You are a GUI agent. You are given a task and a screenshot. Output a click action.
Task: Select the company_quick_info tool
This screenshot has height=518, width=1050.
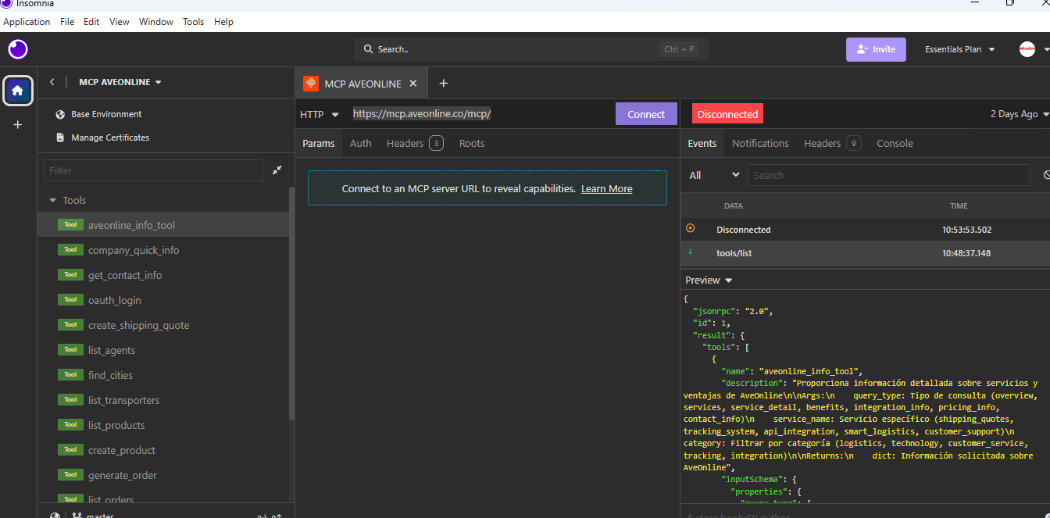[163, 250]
